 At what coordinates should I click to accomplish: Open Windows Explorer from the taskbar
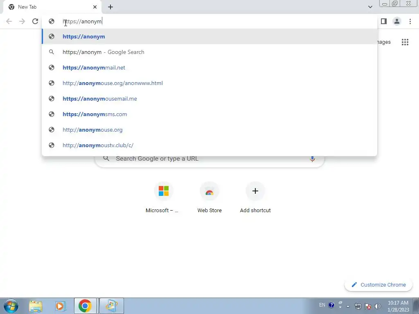(x=36, y=306)
